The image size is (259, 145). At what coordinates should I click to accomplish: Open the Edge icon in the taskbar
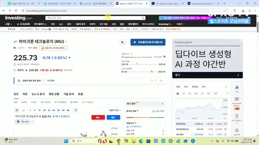(141, 141)
